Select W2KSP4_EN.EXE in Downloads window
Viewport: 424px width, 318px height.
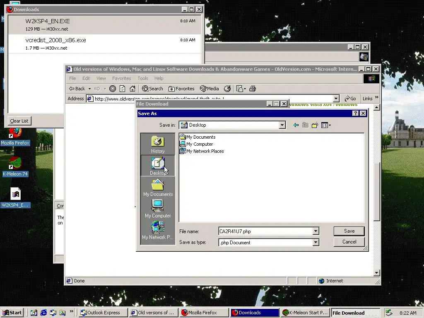tap(105, 24)
